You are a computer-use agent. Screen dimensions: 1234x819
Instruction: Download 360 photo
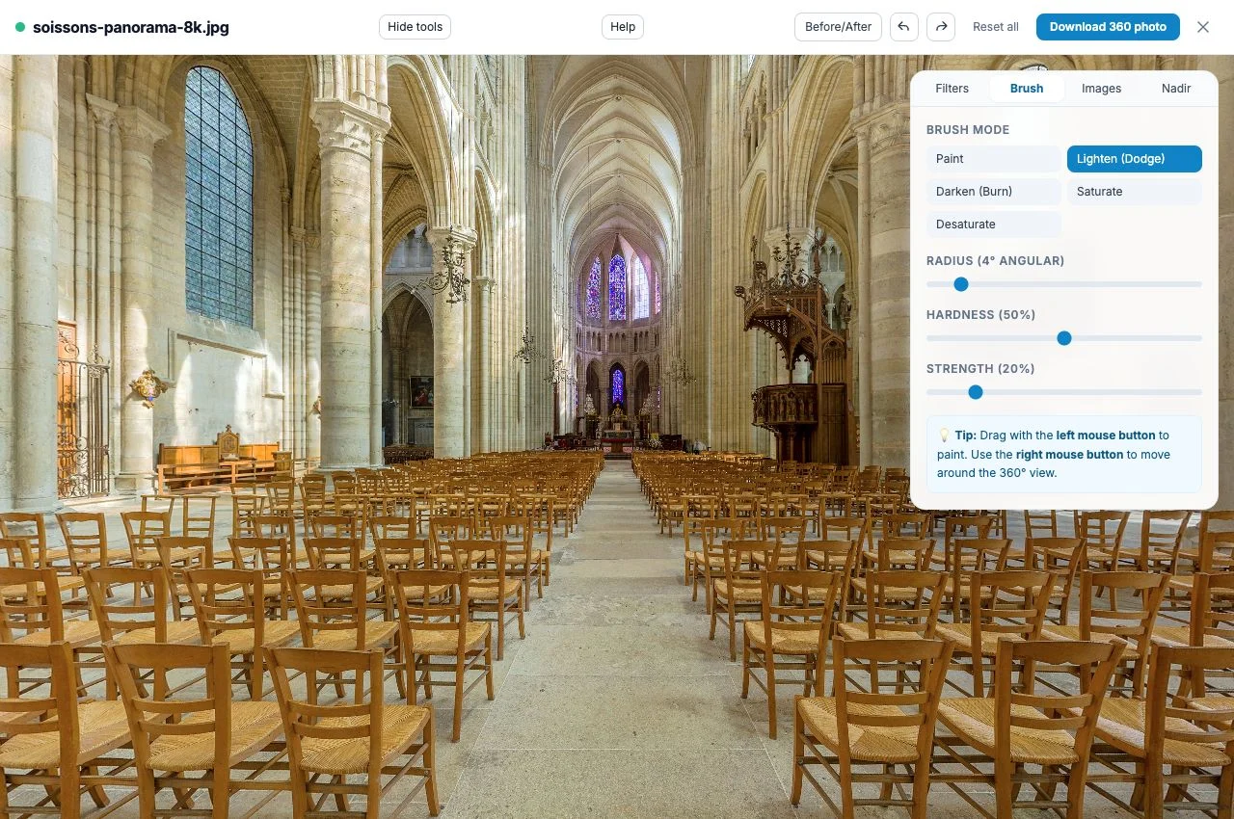pos(1108,27)
